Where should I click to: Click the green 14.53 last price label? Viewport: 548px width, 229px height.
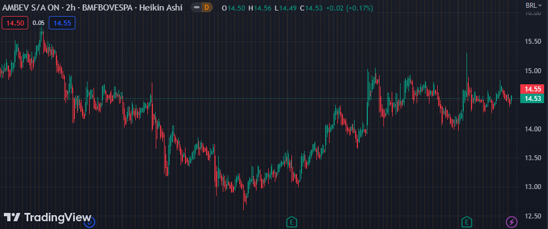coord(532,99)
